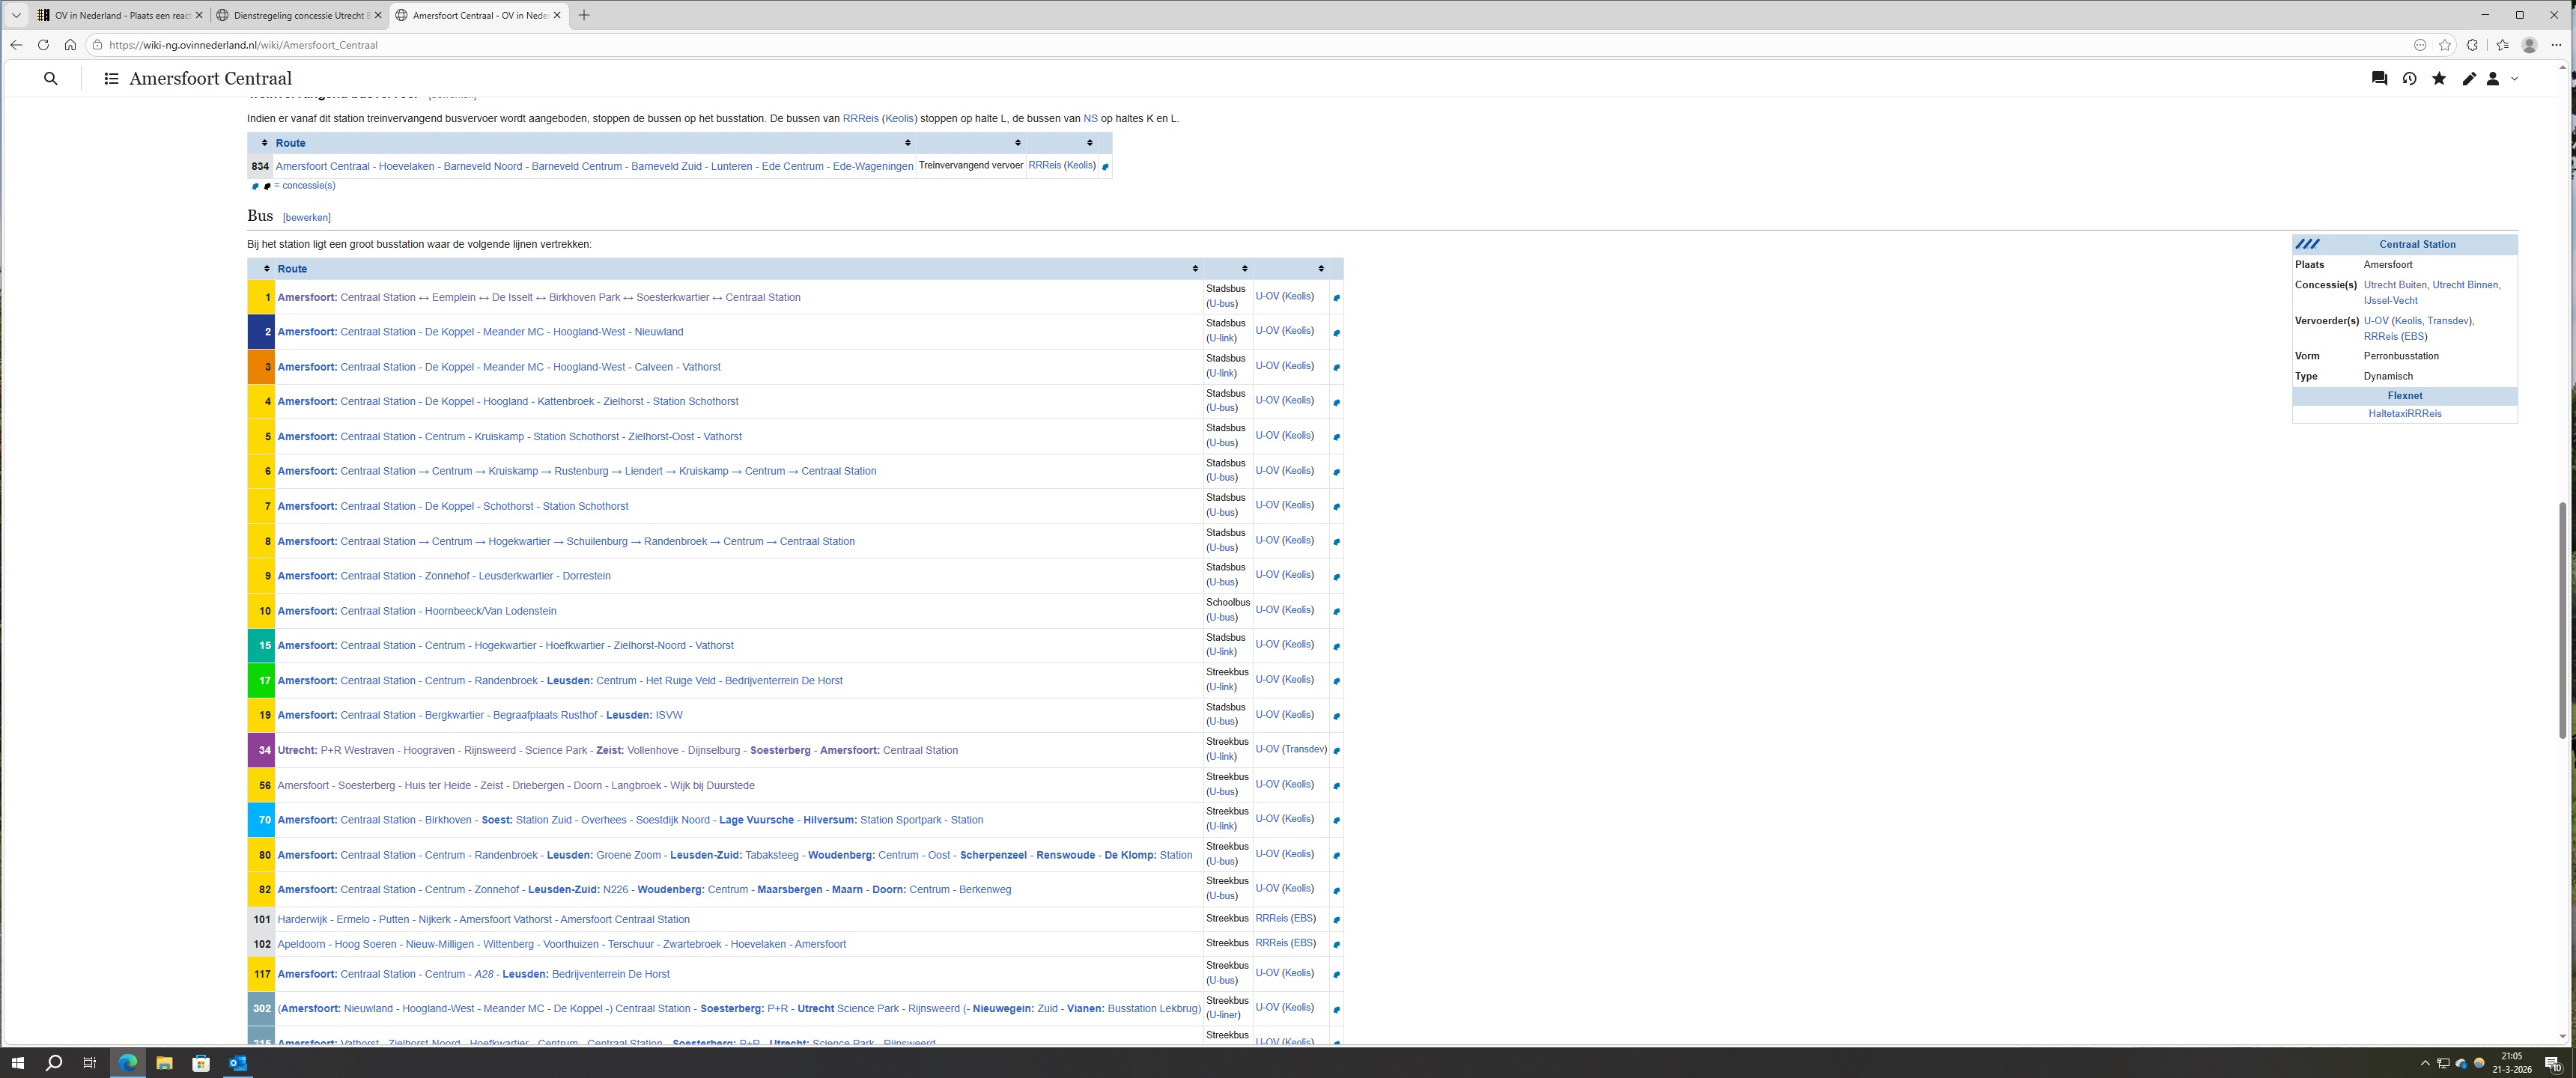The image size is (2576, 1078).
Task: Click browser refresh button
Action: point(43,45)
